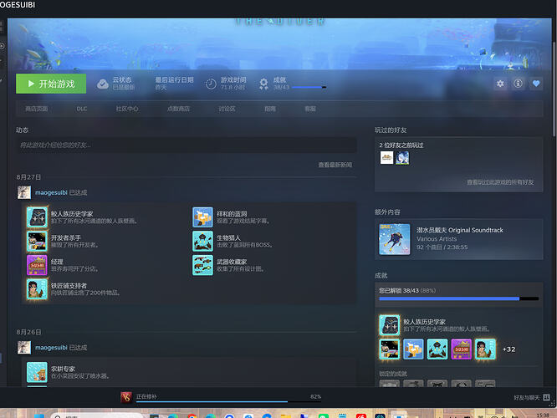Click space-invader achievement icon in 成就 panel

(x=390, y=349)
